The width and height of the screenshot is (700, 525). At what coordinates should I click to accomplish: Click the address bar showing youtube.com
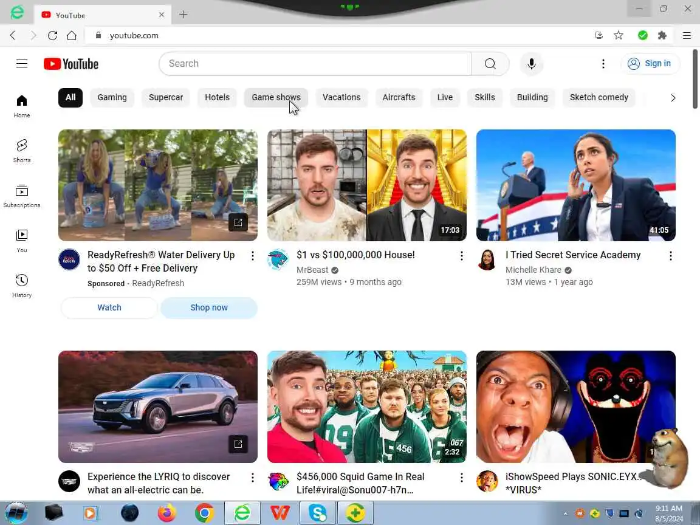click(339, 35)
